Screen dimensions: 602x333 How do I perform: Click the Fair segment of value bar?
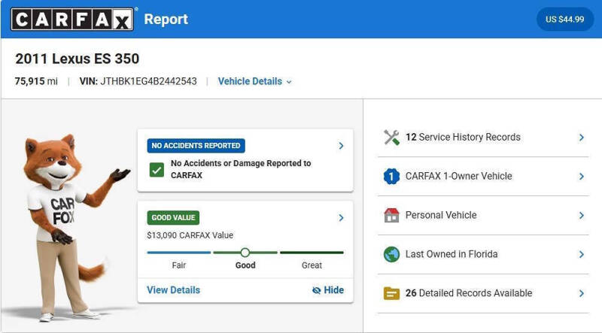tap(179, 253)
